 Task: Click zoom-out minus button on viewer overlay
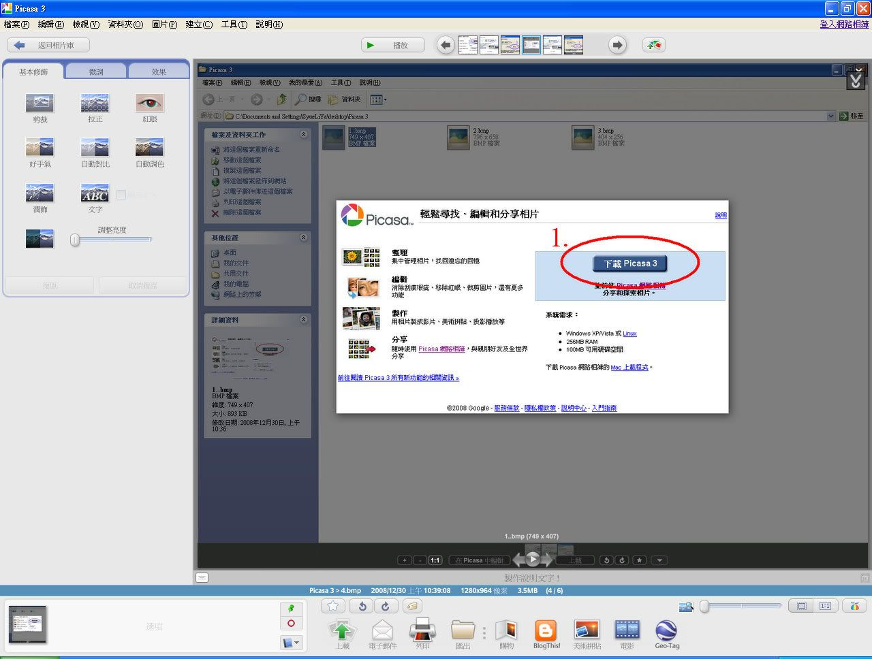pyautogui.click(x=420, y=560)
